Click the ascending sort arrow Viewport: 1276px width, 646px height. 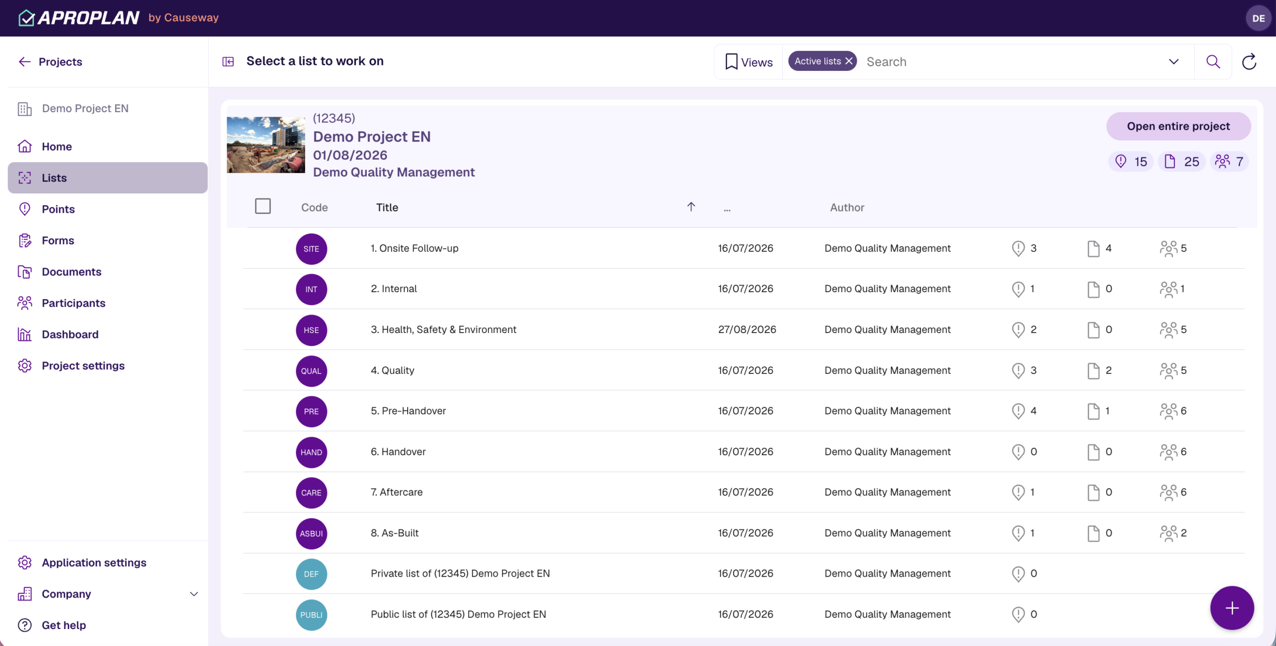(691, 207)
